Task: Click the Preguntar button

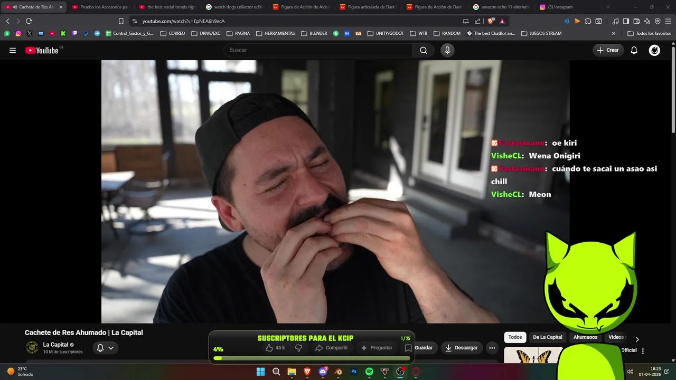Action: 377,348
